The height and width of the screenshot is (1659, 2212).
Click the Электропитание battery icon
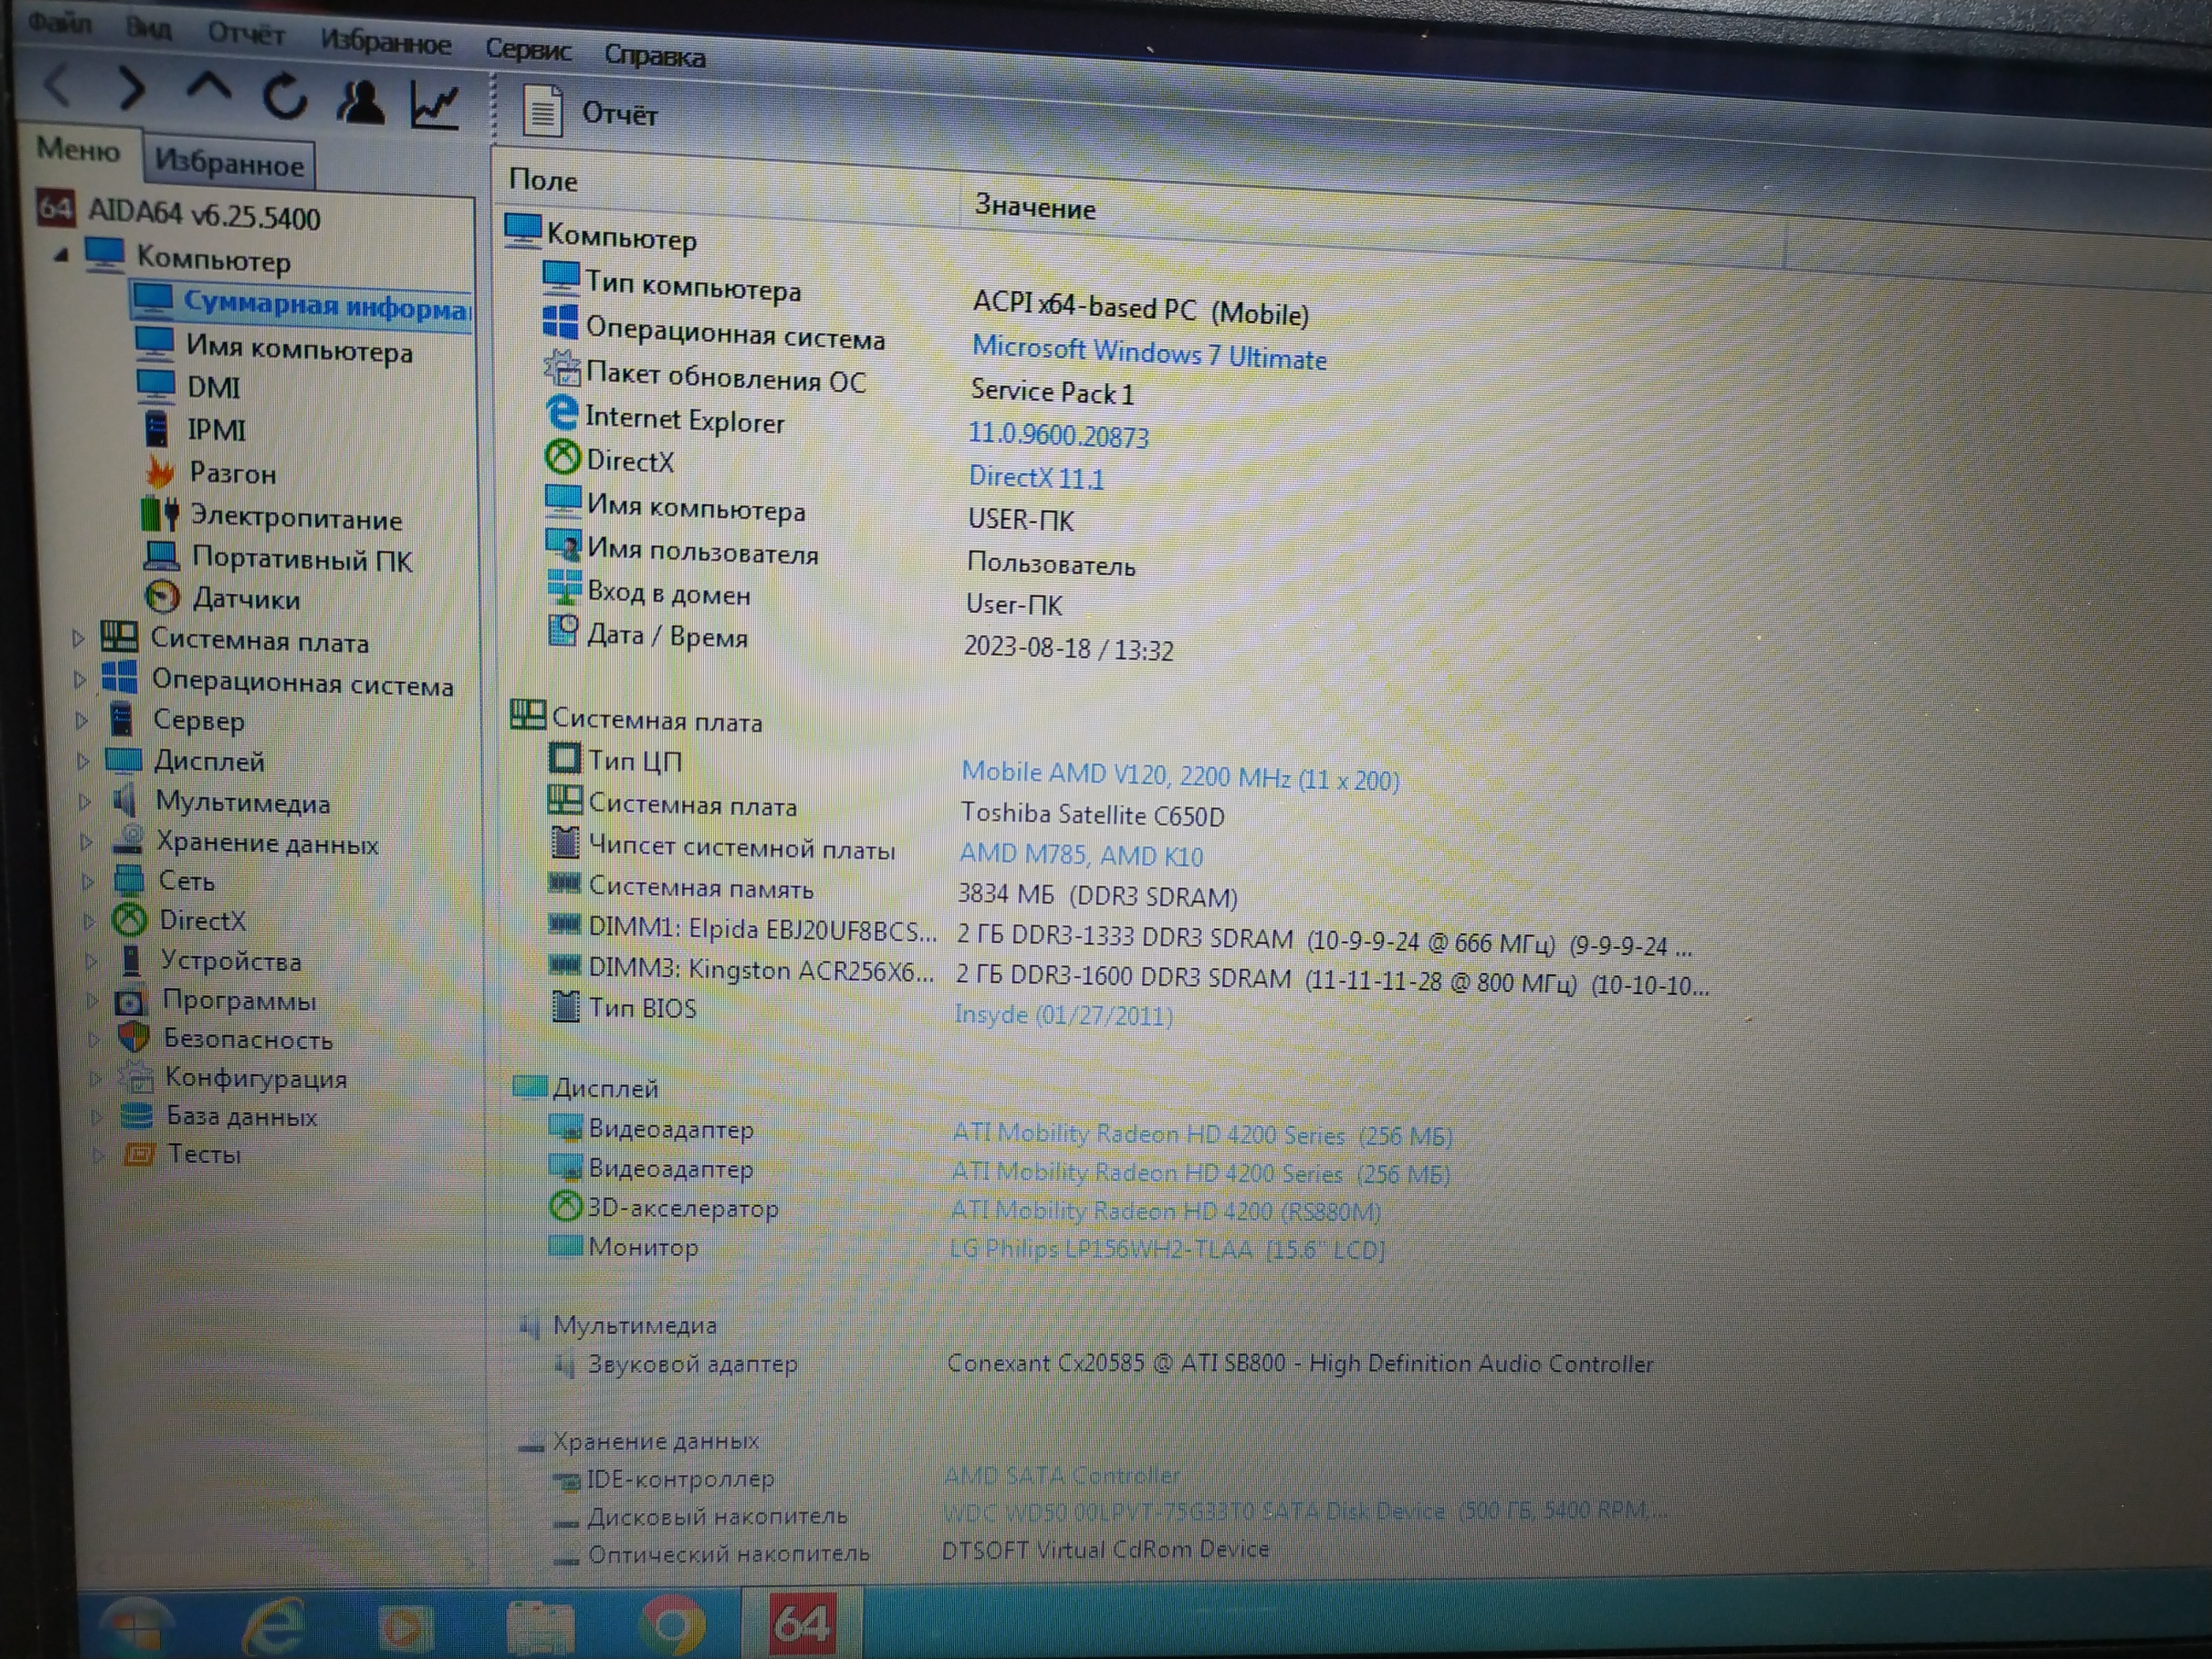pyautogui.click(x=160, y=514)
